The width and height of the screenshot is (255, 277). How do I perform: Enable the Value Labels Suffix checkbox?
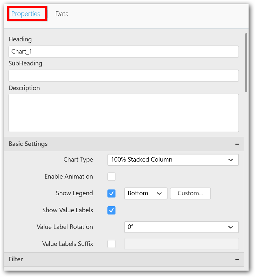(x=111, y=244)
